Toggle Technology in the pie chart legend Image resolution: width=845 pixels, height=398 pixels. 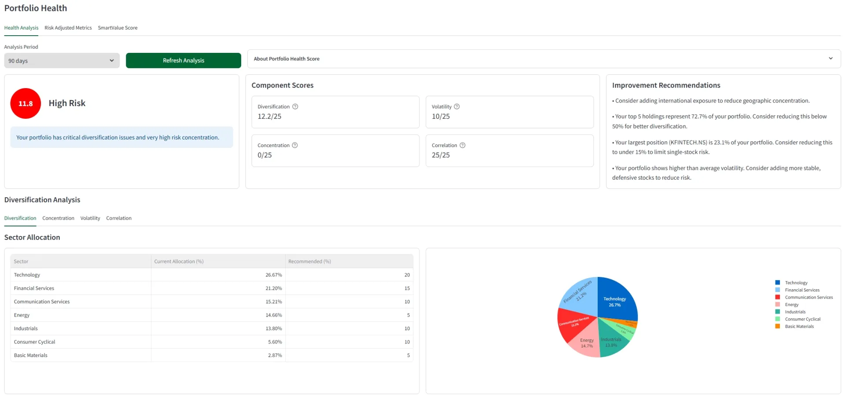pyautogui.click(x=796, y=283)
